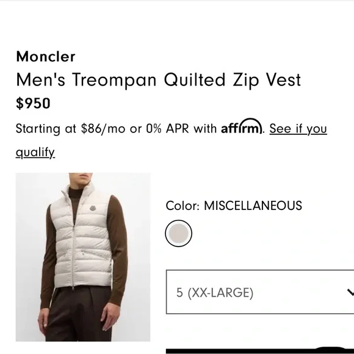Click the model's brown trousers in photo
Viewport: 354px width, 354px height.
point(78,315)
